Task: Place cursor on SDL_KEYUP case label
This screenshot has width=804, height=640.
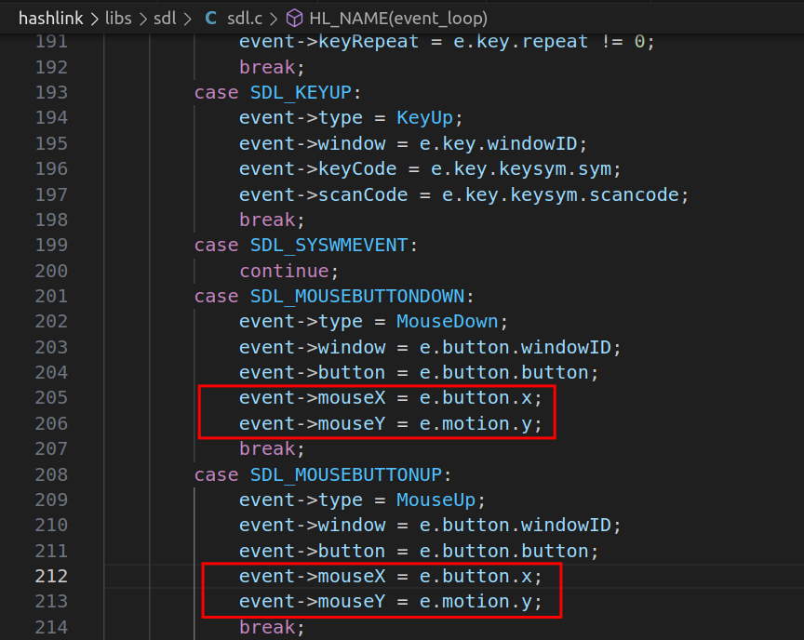Action: [x=301, y=93]
